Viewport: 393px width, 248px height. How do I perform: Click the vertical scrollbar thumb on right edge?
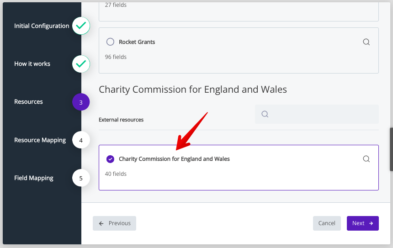391,149
